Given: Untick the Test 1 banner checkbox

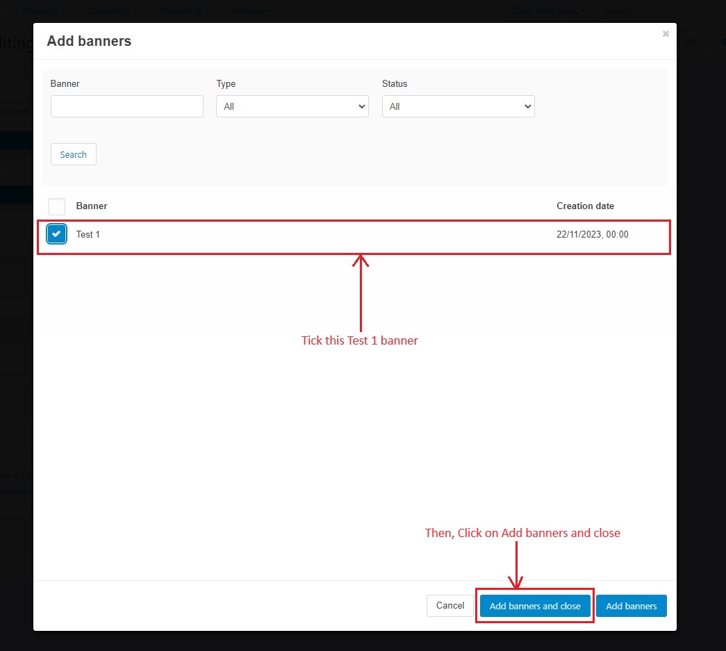Looking at the screenshot, I should click(x=56, y=234).
